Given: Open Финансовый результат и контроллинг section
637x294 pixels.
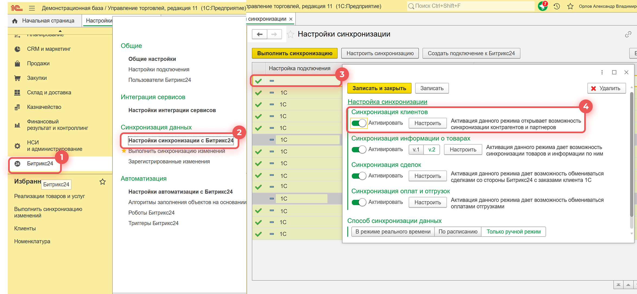Looking at the screenshot, I should pos(57,125).
